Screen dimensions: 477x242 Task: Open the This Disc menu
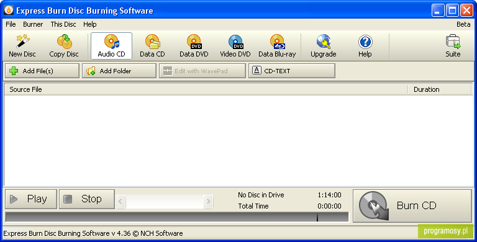[x=63, y=24]
